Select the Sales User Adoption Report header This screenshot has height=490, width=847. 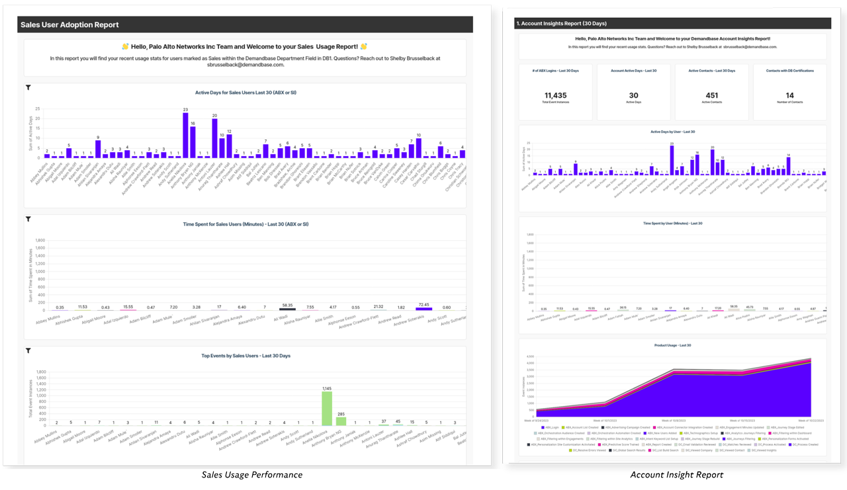point(69,24)
